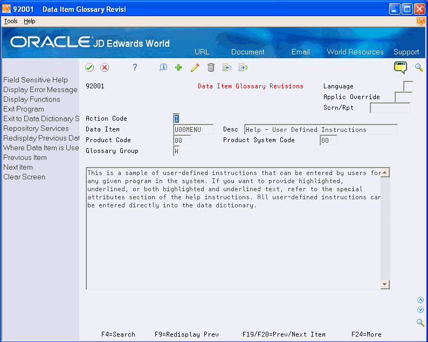
Task: Click the Product System Code field
Action: (328, 140)
